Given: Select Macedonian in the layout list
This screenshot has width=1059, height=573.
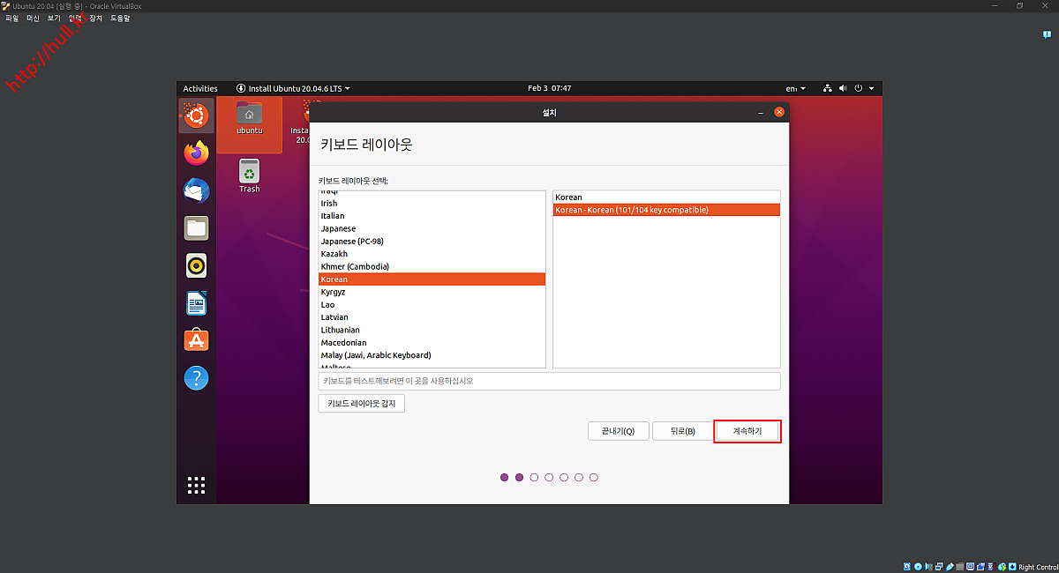Looking at the screenshot, I should tap(432, 342).
